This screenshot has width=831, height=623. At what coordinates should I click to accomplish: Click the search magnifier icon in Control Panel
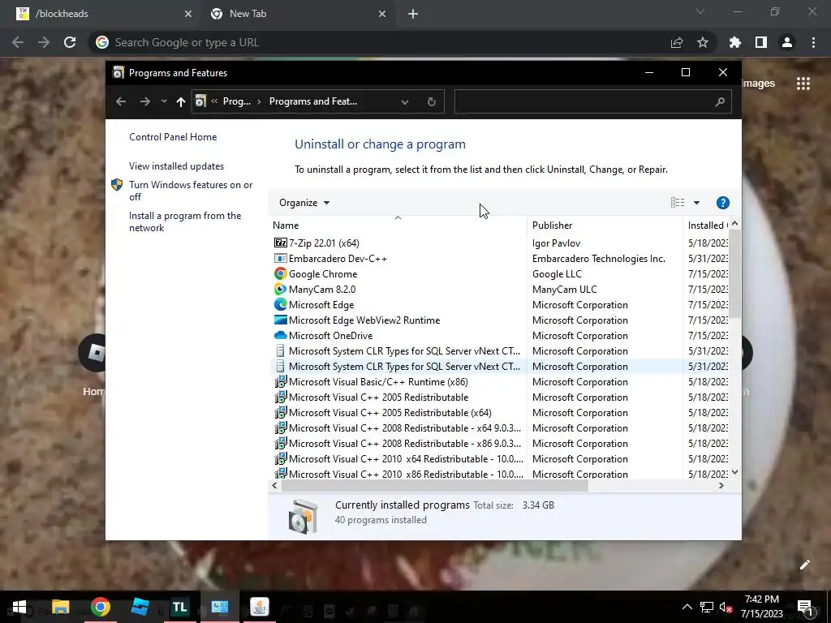tap(720, 101)
